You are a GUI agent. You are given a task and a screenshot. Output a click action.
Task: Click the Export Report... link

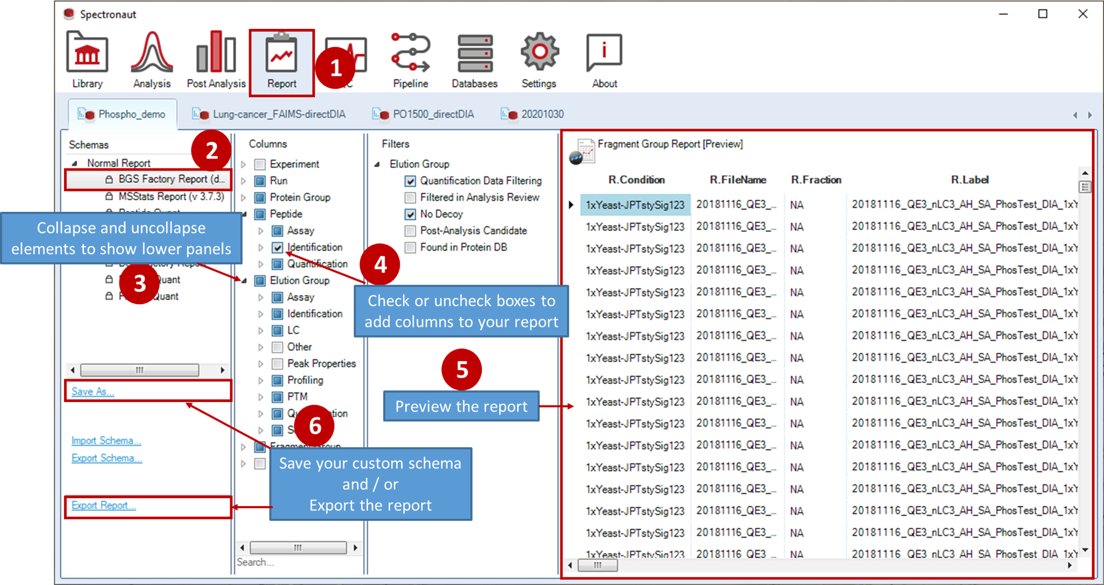[x=103, y=505]
